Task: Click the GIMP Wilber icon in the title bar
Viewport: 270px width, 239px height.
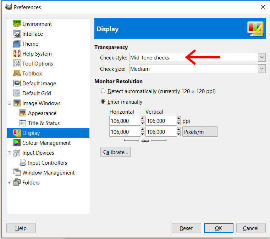Action: click(9, 7)
